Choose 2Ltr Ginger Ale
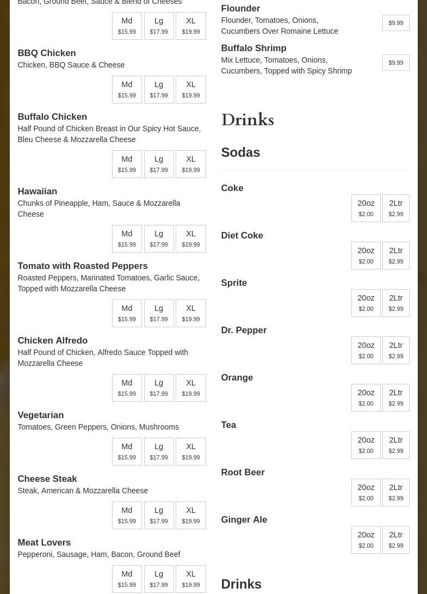The height and width of the screenshot is (594, 427). (x=395, y=540)
